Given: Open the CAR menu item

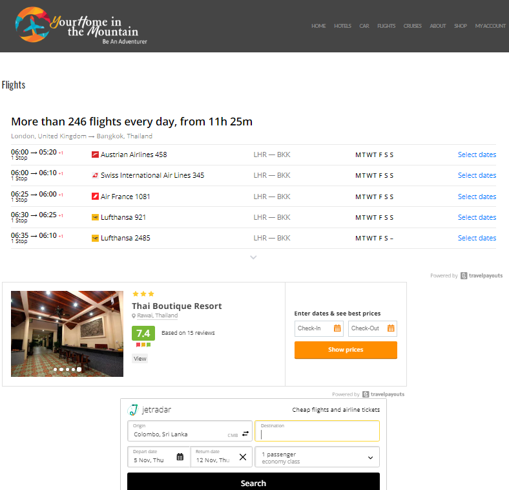Looking at the screenshot, I should [364, 26].
